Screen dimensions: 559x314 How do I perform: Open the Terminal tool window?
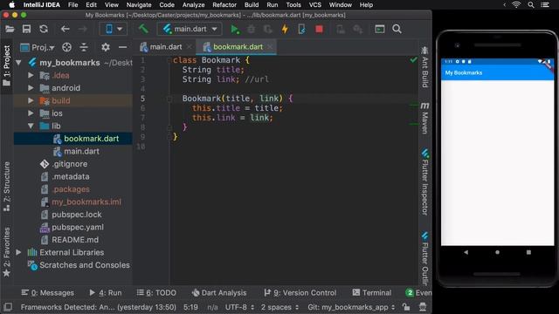click(372, 293)
